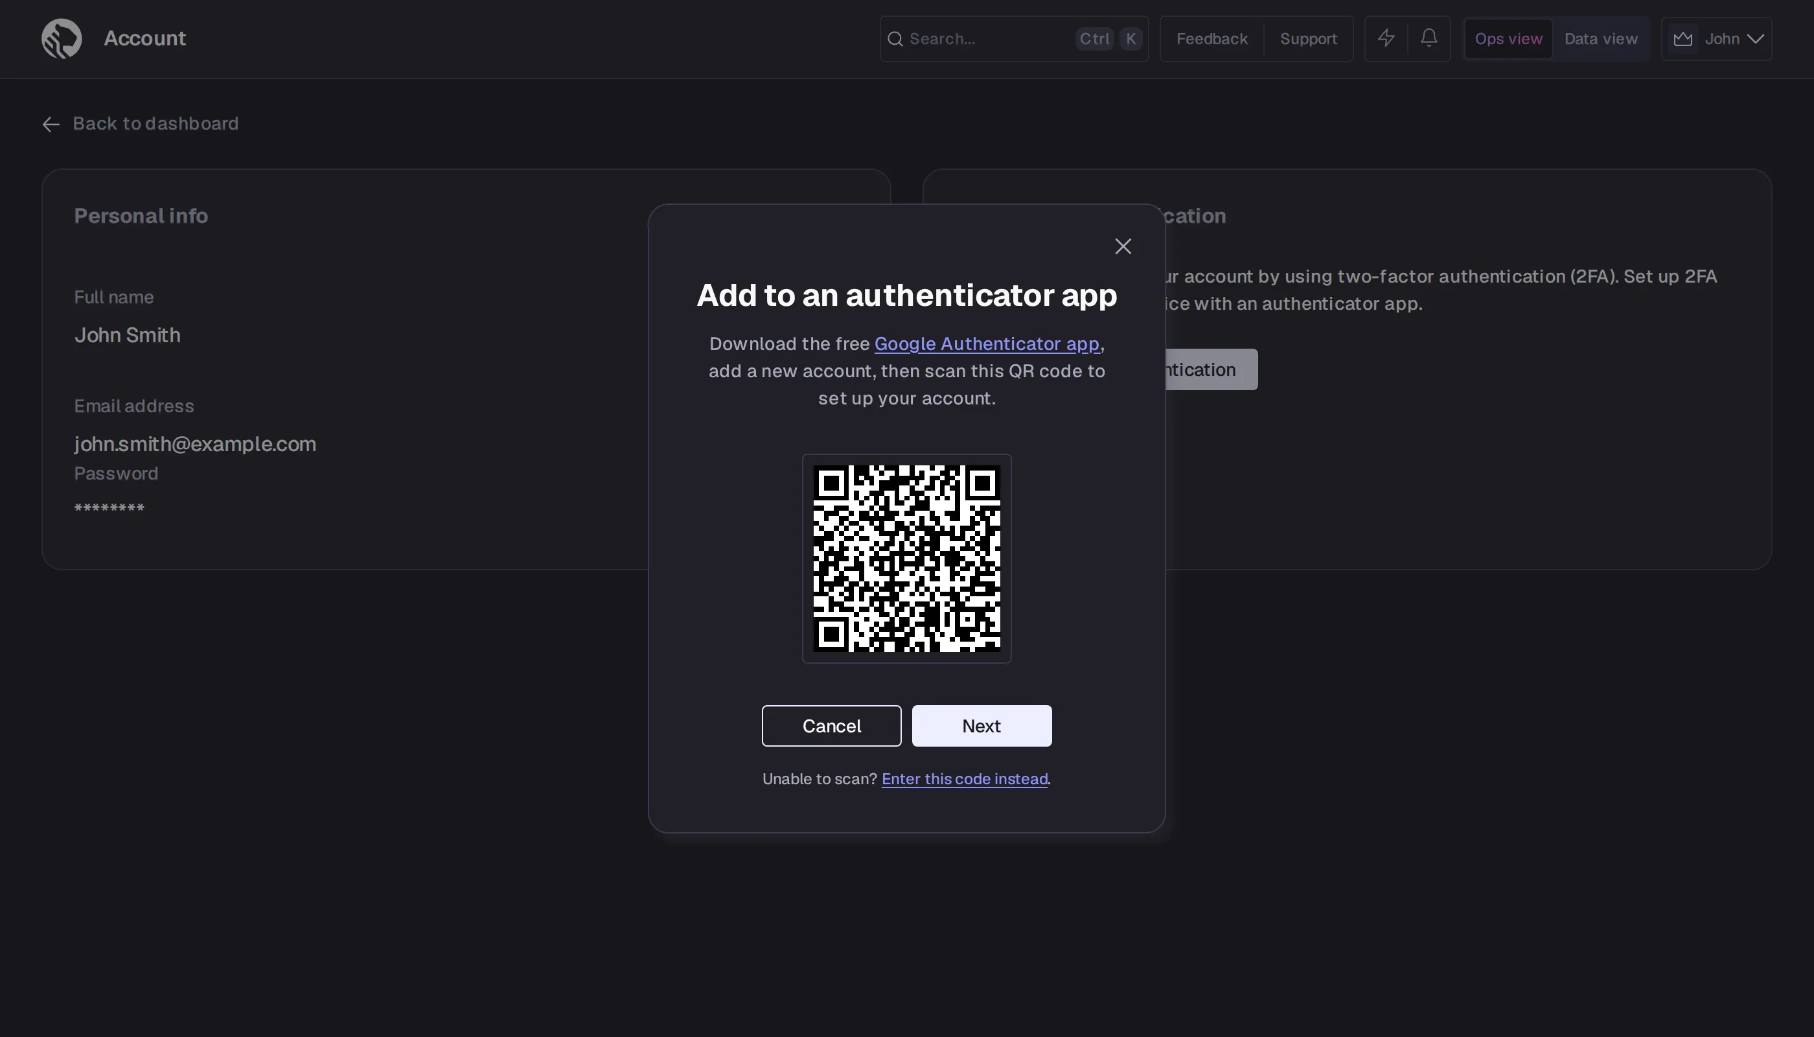Click the Account title in header
This screenshot has height=1037, width=1814.
tap(144, 38)
